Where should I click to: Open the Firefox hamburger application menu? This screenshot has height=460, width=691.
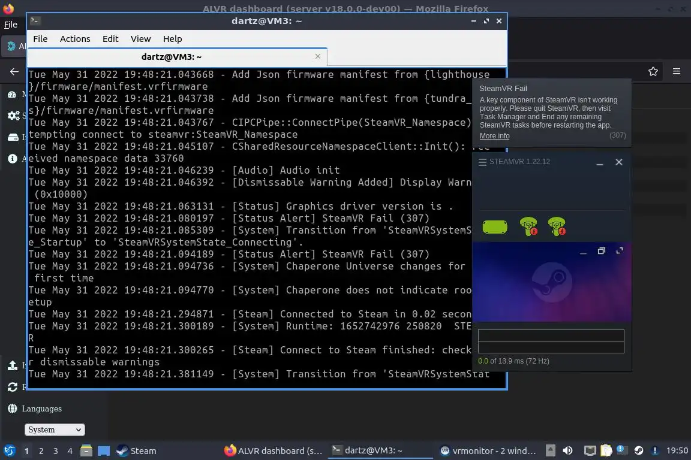click(677, 71)
